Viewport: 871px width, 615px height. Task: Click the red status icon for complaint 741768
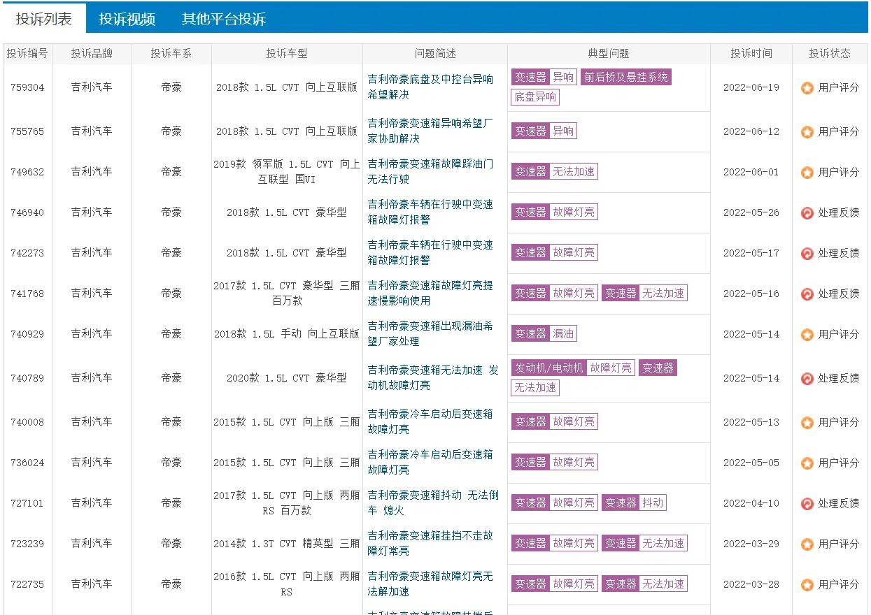pyautogui.click(x=806, y=294)
